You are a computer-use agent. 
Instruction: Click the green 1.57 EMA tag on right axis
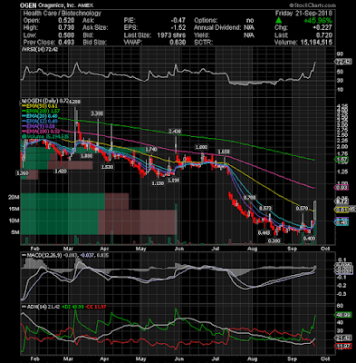pyautogui.click(x=342, y=160)
